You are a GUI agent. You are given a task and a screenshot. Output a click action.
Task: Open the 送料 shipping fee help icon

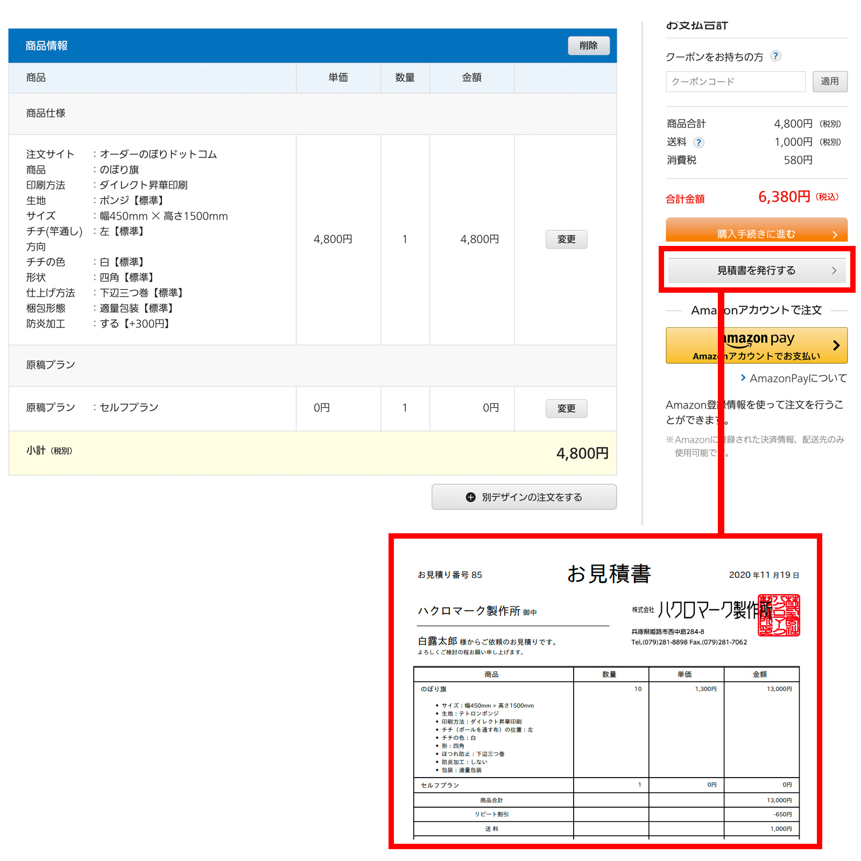pos(698,143)
